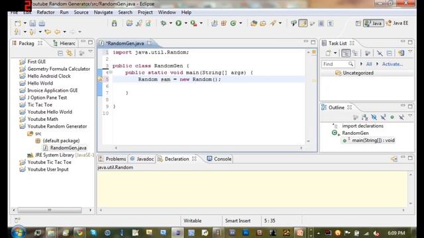Click Skype icon in taskbar
The image size is (424, 238).
click(x=93, y=232)
